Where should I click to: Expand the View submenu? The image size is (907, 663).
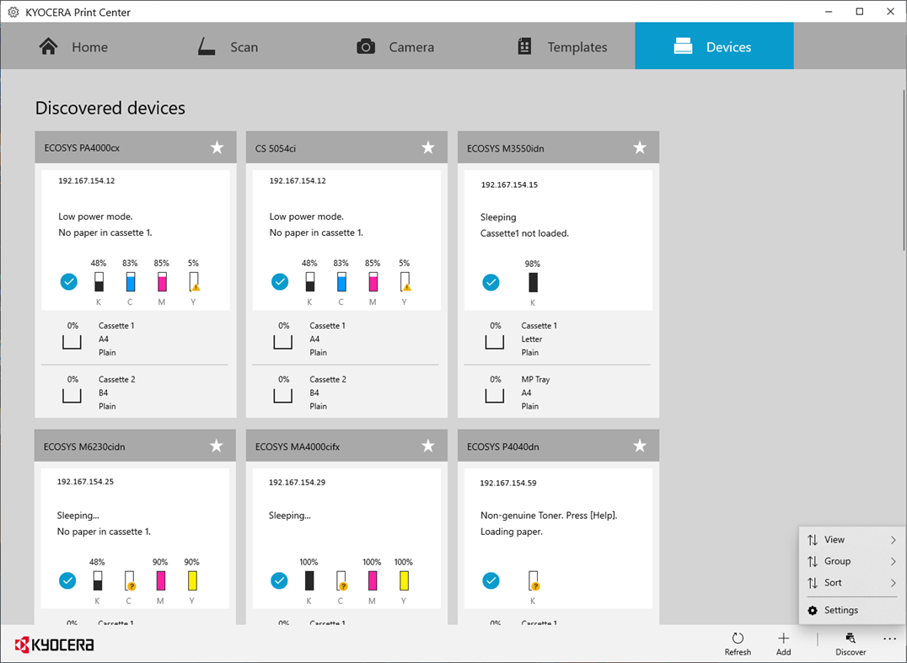click(850, 539)
